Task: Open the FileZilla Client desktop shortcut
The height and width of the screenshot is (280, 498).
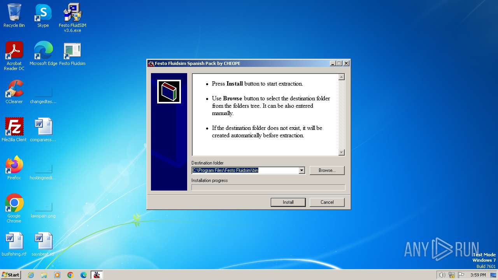Action: click(14, 130)
